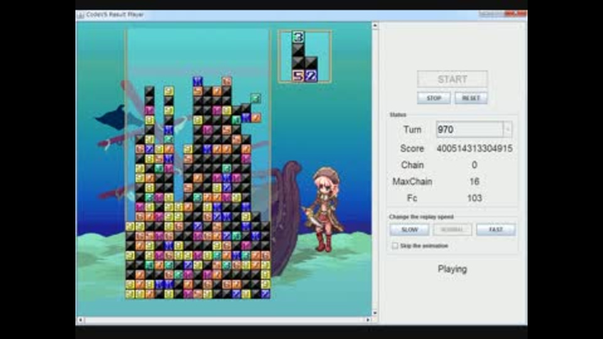Click the disabled START button

(452, 79)
